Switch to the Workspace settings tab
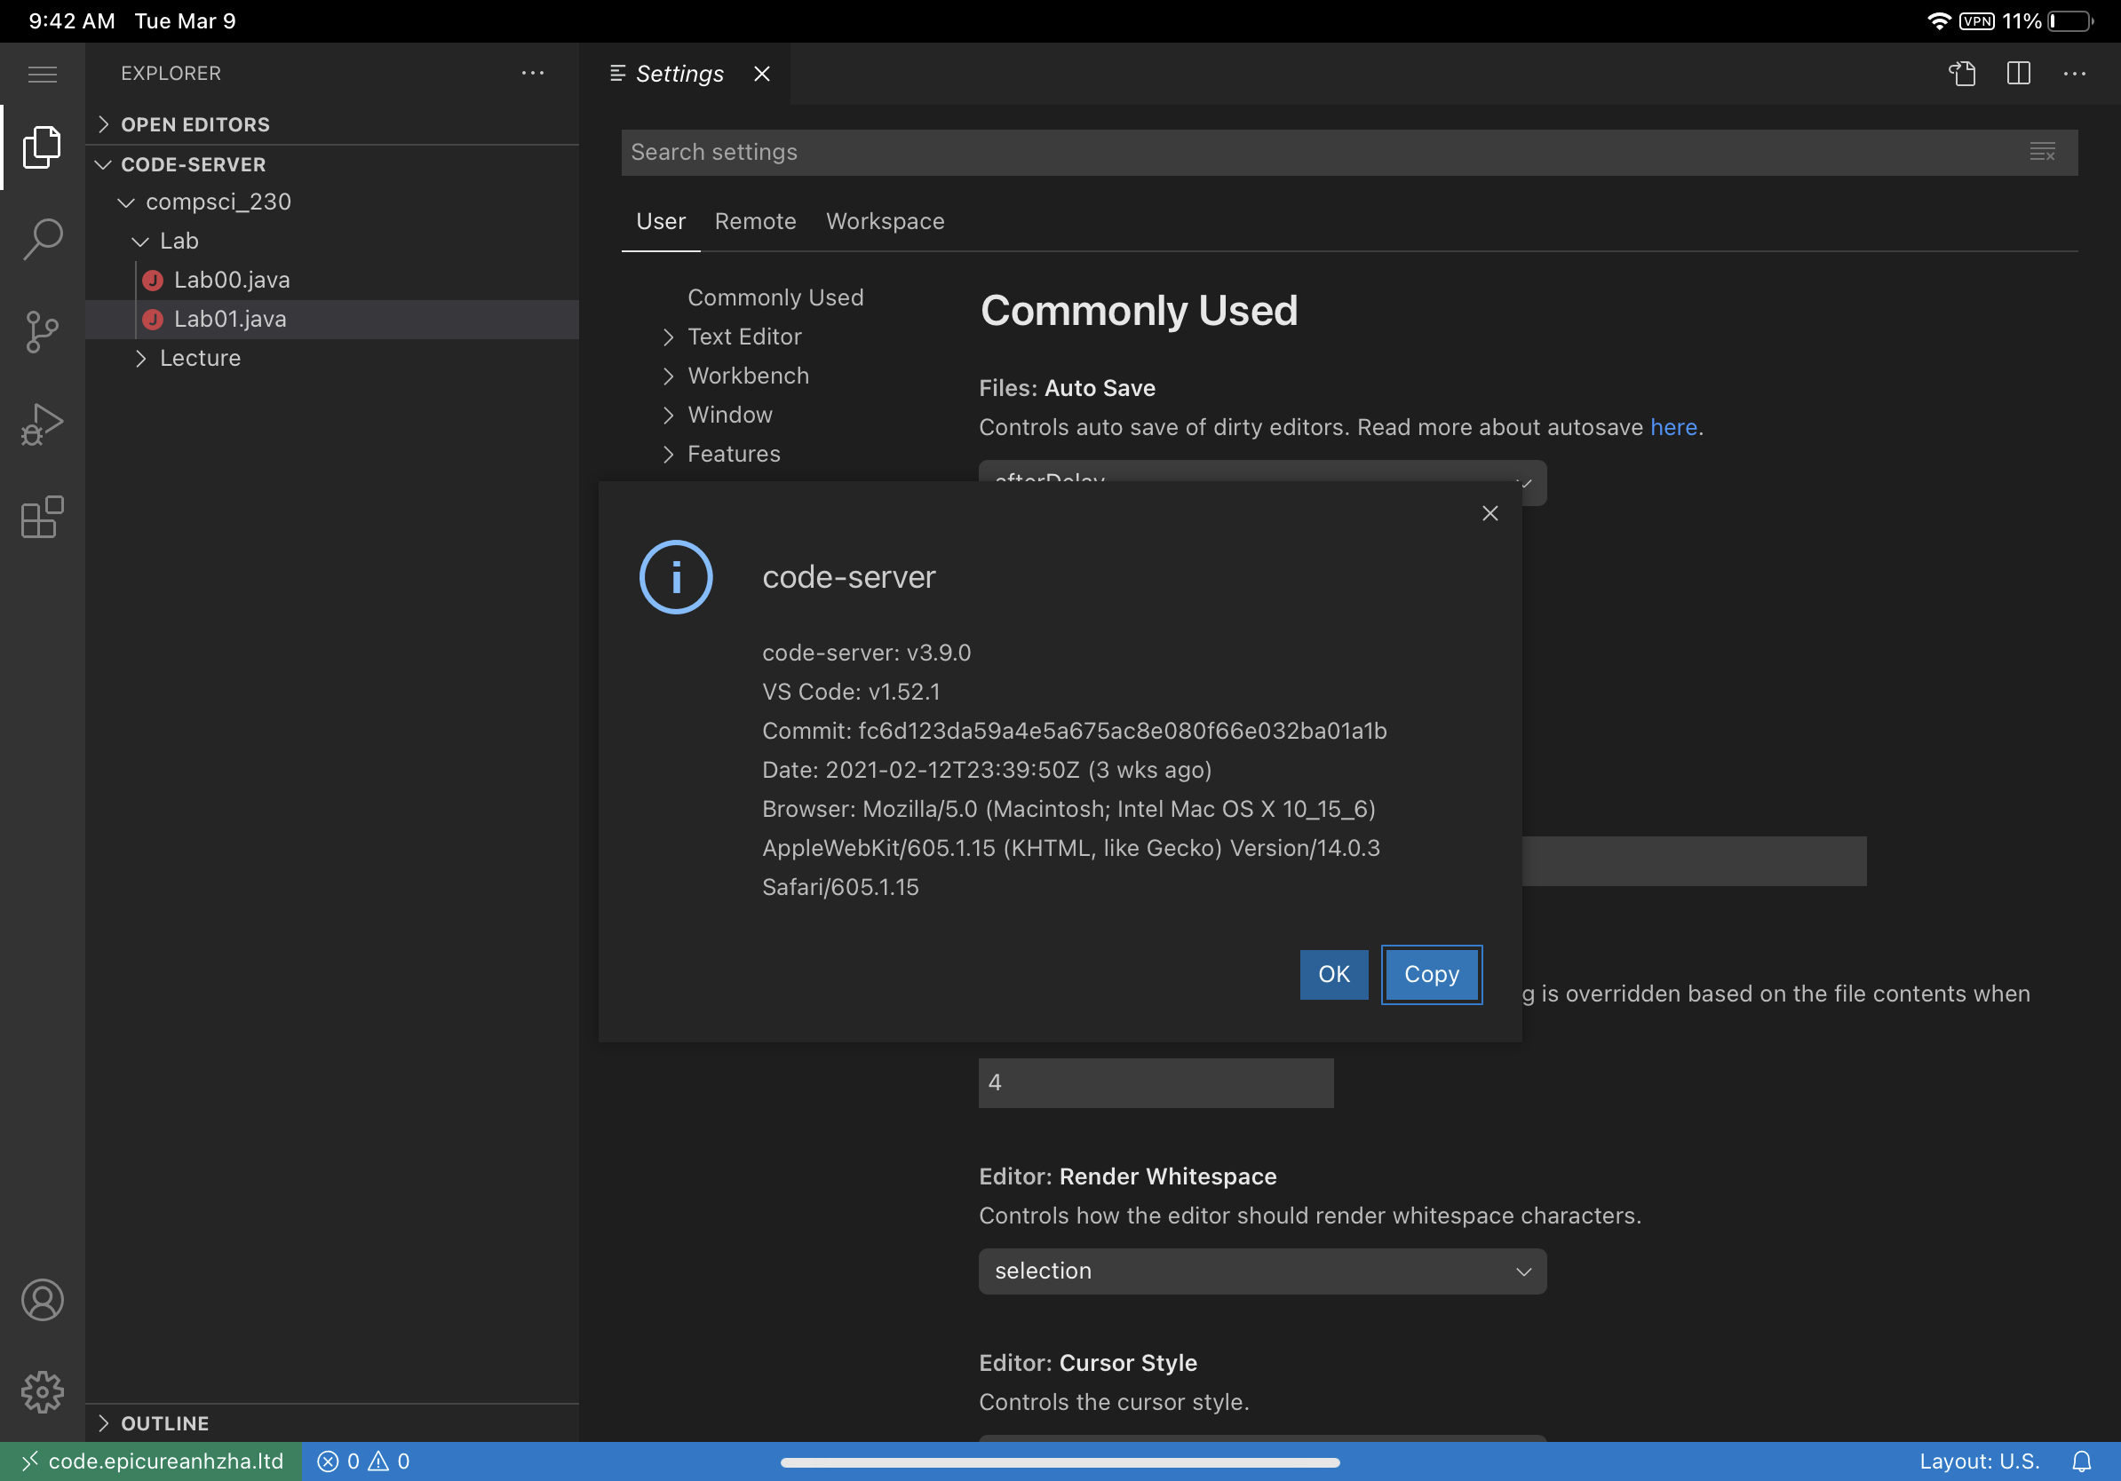This screenshot has height=1481, width=2121. [884, 221]
